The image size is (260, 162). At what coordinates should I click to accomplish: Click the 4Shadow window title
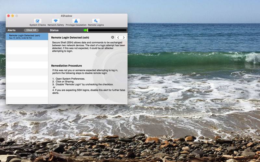pyautogui.click(x=66, y=16)
